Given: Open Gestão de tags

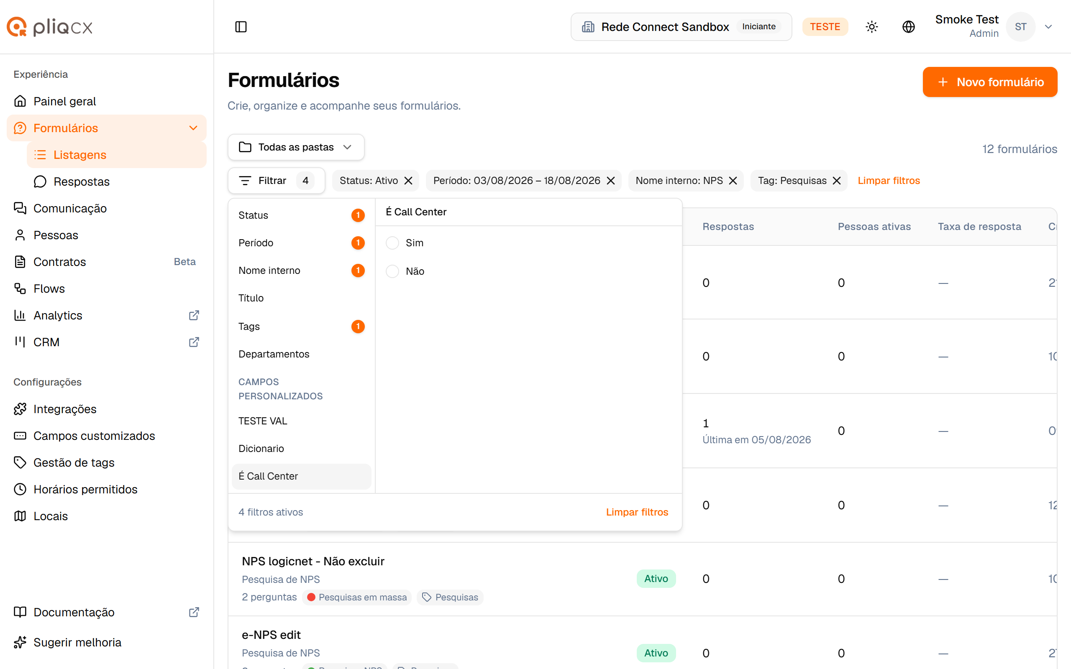Looking at the screenshot, I should pos(106,462).
